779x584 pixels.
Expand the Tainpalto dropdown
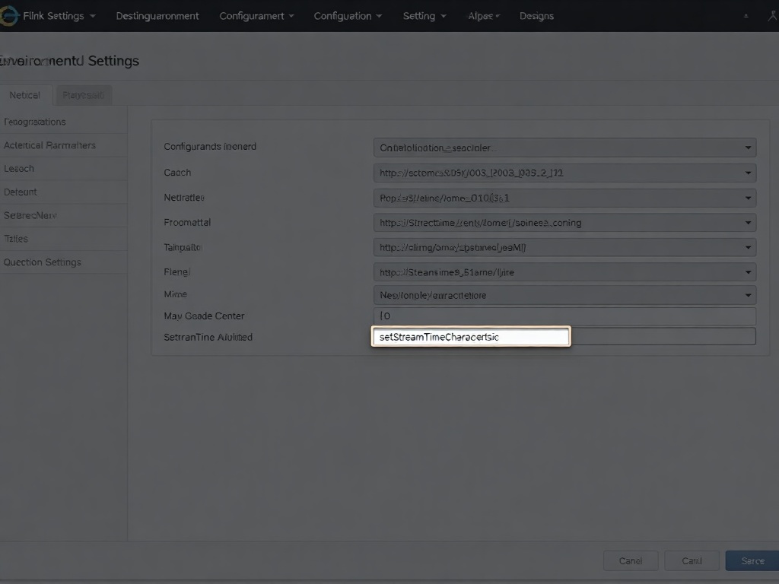564,247
